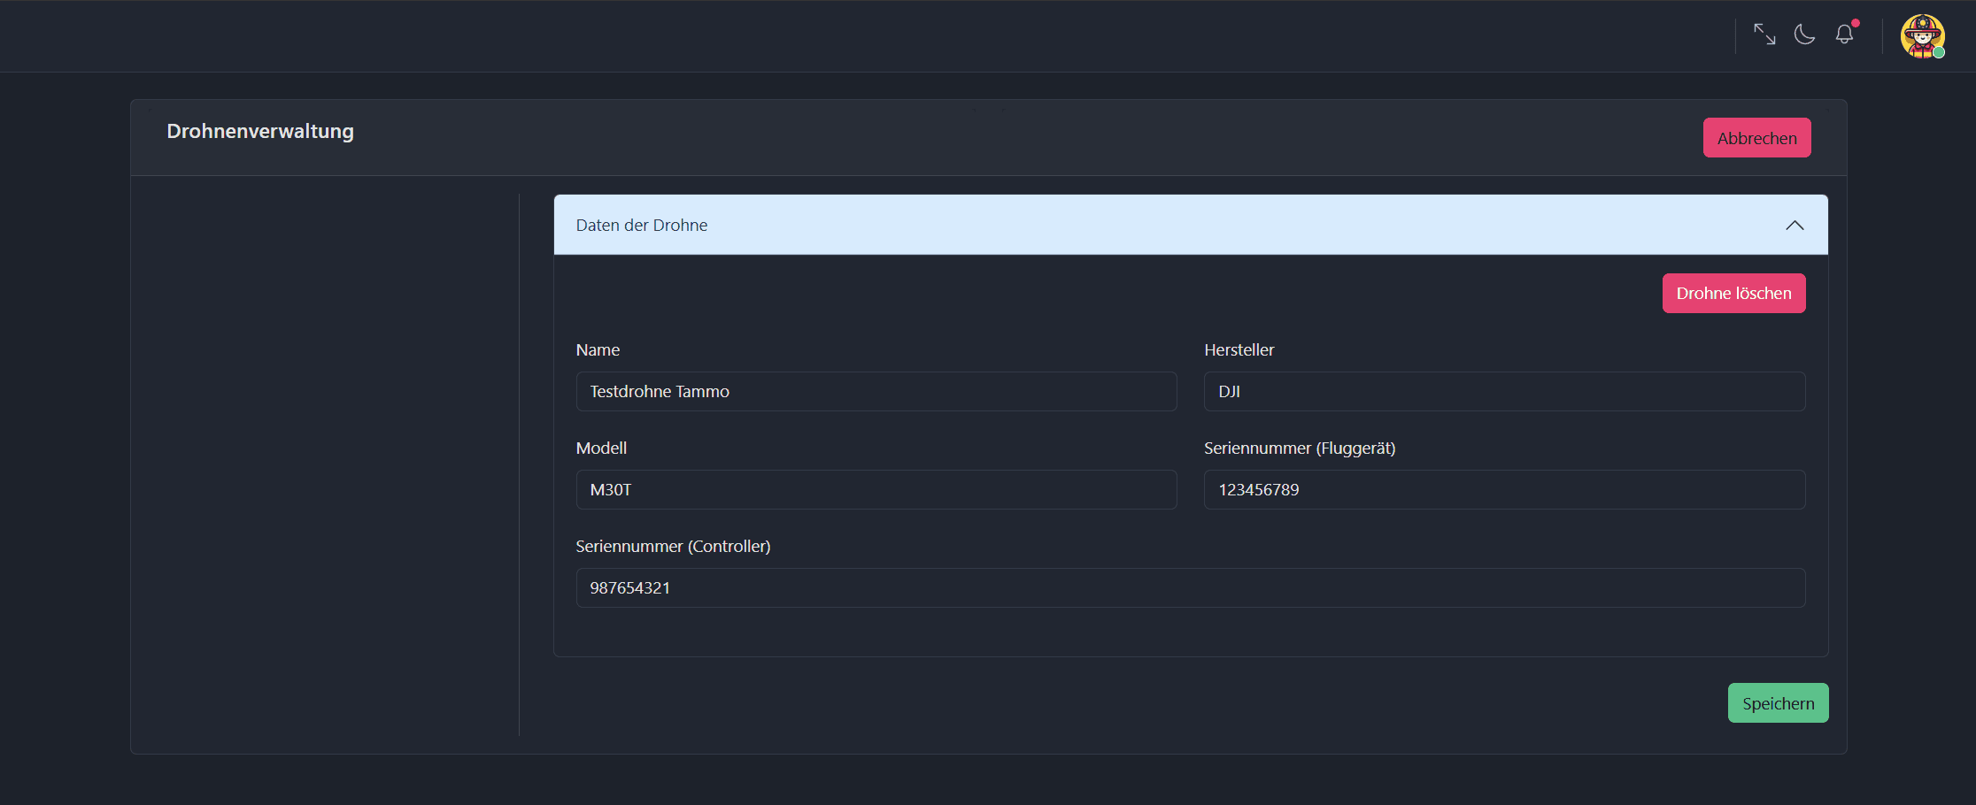
Task: Click the 'Modell' field label
Action: (x=601, y=448)
